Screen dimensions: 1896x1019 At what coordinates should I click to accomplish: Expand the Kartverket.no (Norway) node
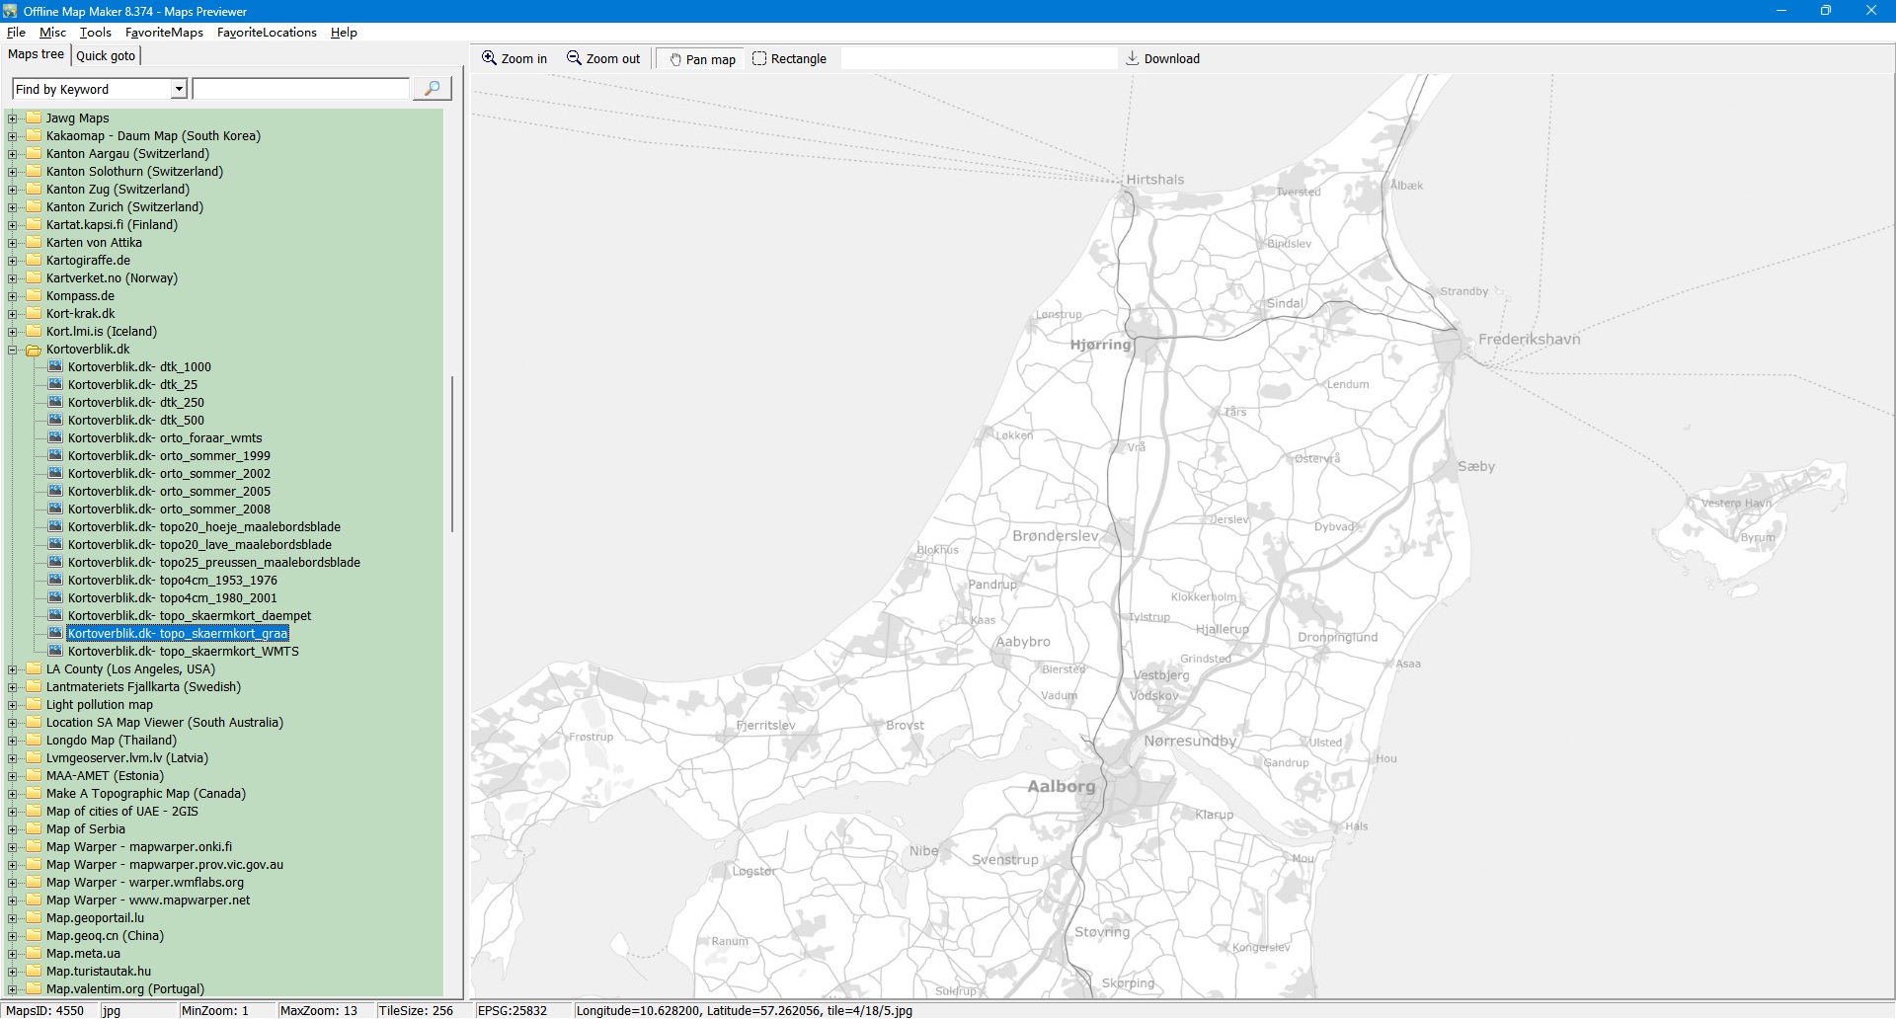pos(13,278)
